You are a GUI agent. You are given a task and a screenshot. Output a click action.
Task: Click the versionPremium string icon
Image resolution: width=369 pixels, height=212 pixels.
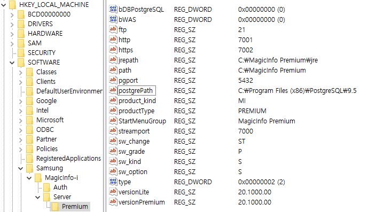tap(113, 202)
